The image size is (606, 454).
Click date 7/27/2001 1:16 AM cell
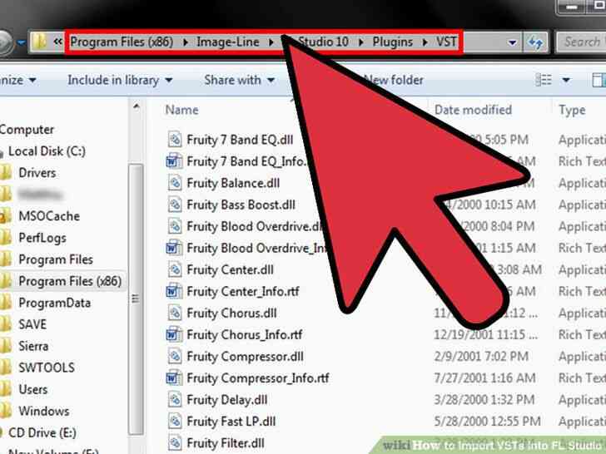click(484, 378)
